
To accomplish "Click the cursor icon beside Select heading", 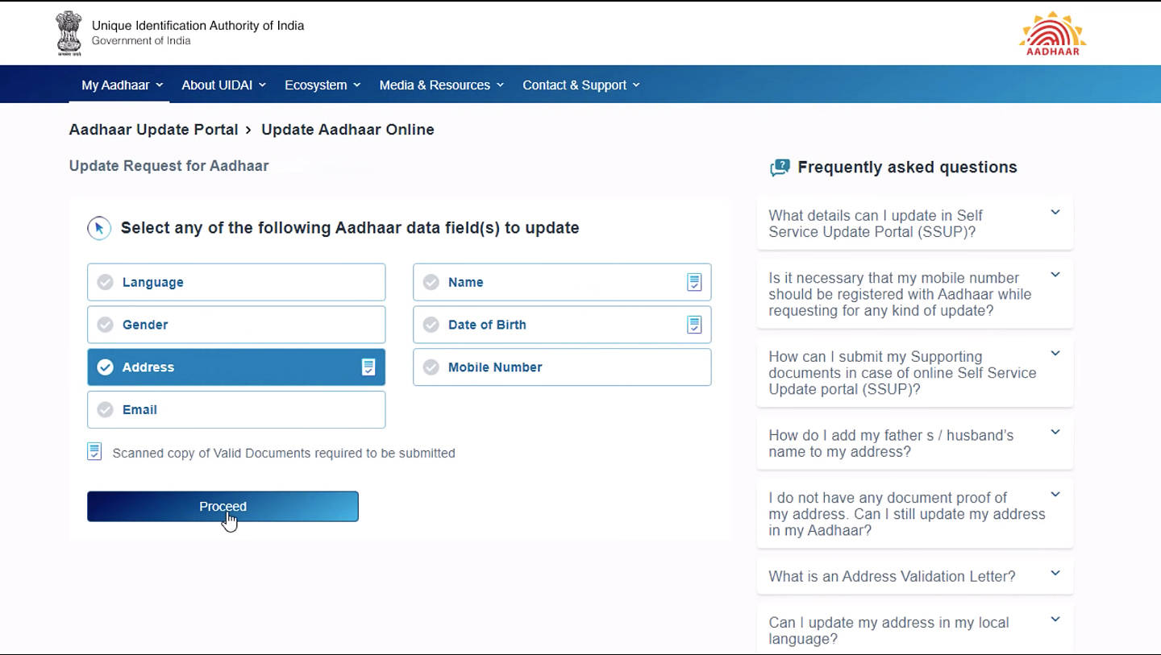I will (x=98, y=228).
